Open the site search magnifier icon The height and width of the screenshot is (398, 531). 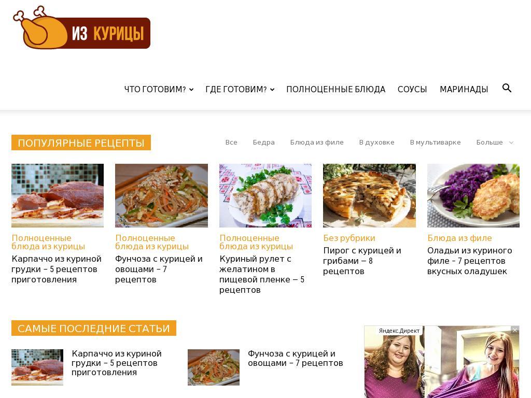pos(507,88)
